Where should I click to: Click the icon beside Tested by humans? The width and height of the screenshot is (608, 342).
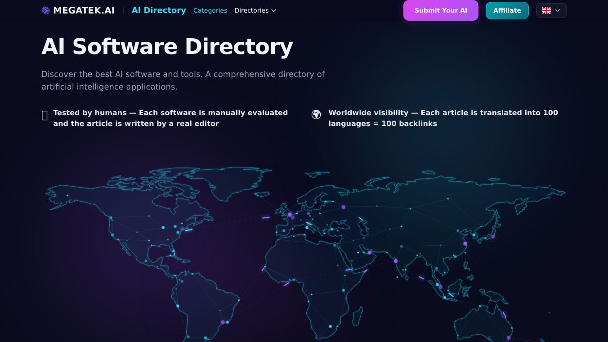45,116
